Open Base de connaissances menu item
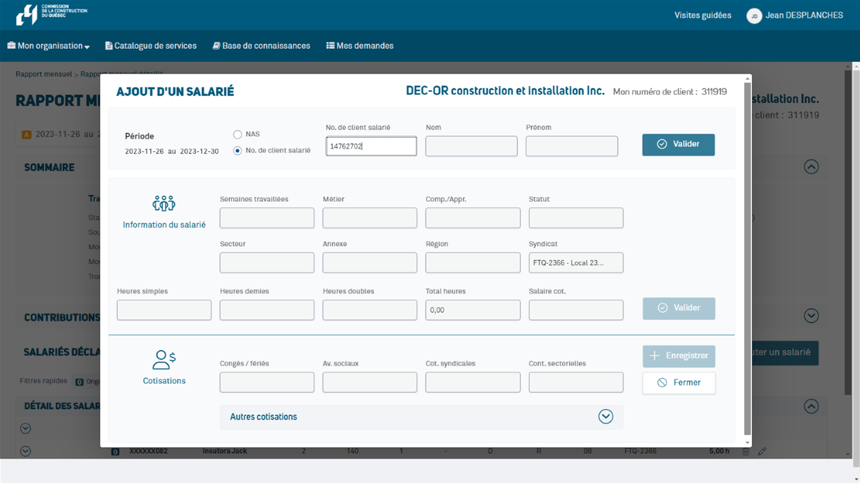Image resolution: width=860 pixels, height=483 pixels. (261, 46)
